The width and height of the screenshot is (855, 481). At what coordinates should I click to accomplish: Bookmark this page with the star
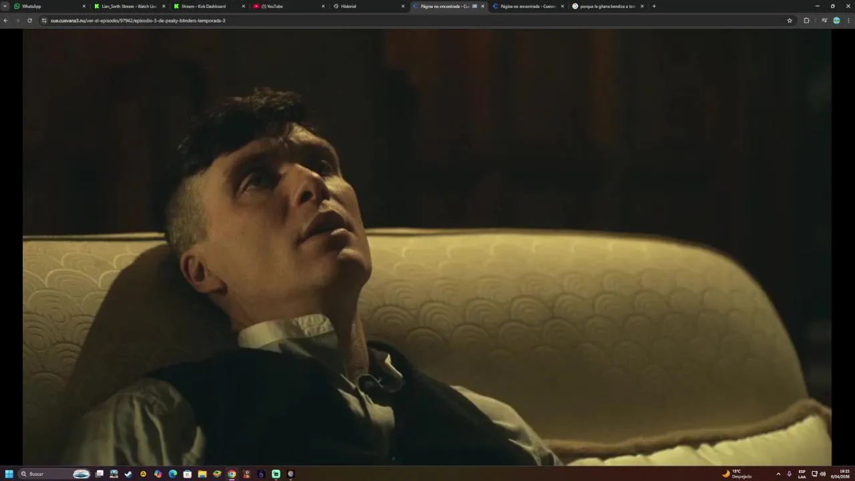click(790, 21)
